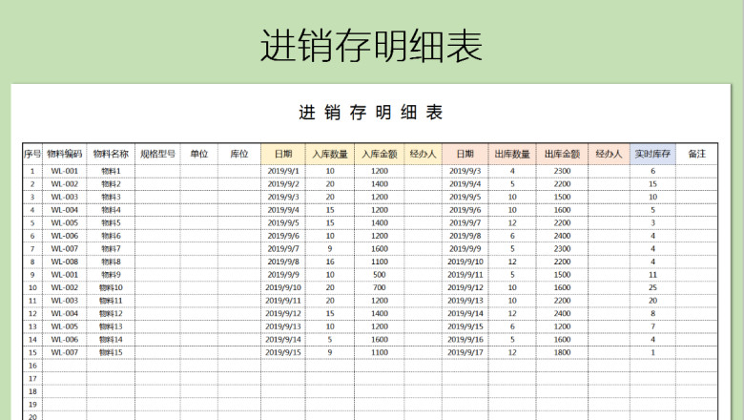Click the 入库金额 column header
Screen dimensions: 744x420
click(x=379, y=154)
